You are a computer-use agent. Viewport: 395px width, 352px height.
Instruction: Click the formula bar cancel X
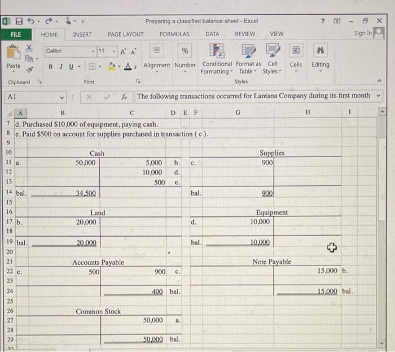tap(89, 97)
